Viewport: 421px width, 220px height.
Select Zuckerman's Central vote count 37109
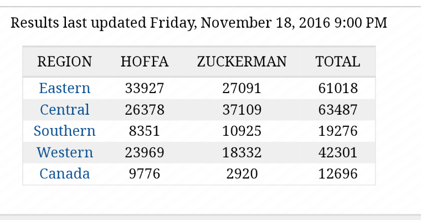pyautogui.click(x=242, y=110)
